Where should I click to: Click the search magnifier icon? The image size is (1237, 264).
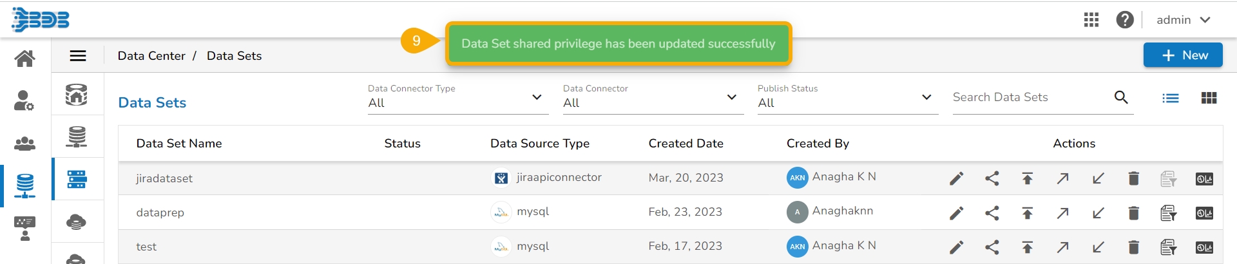[1121, 97]
